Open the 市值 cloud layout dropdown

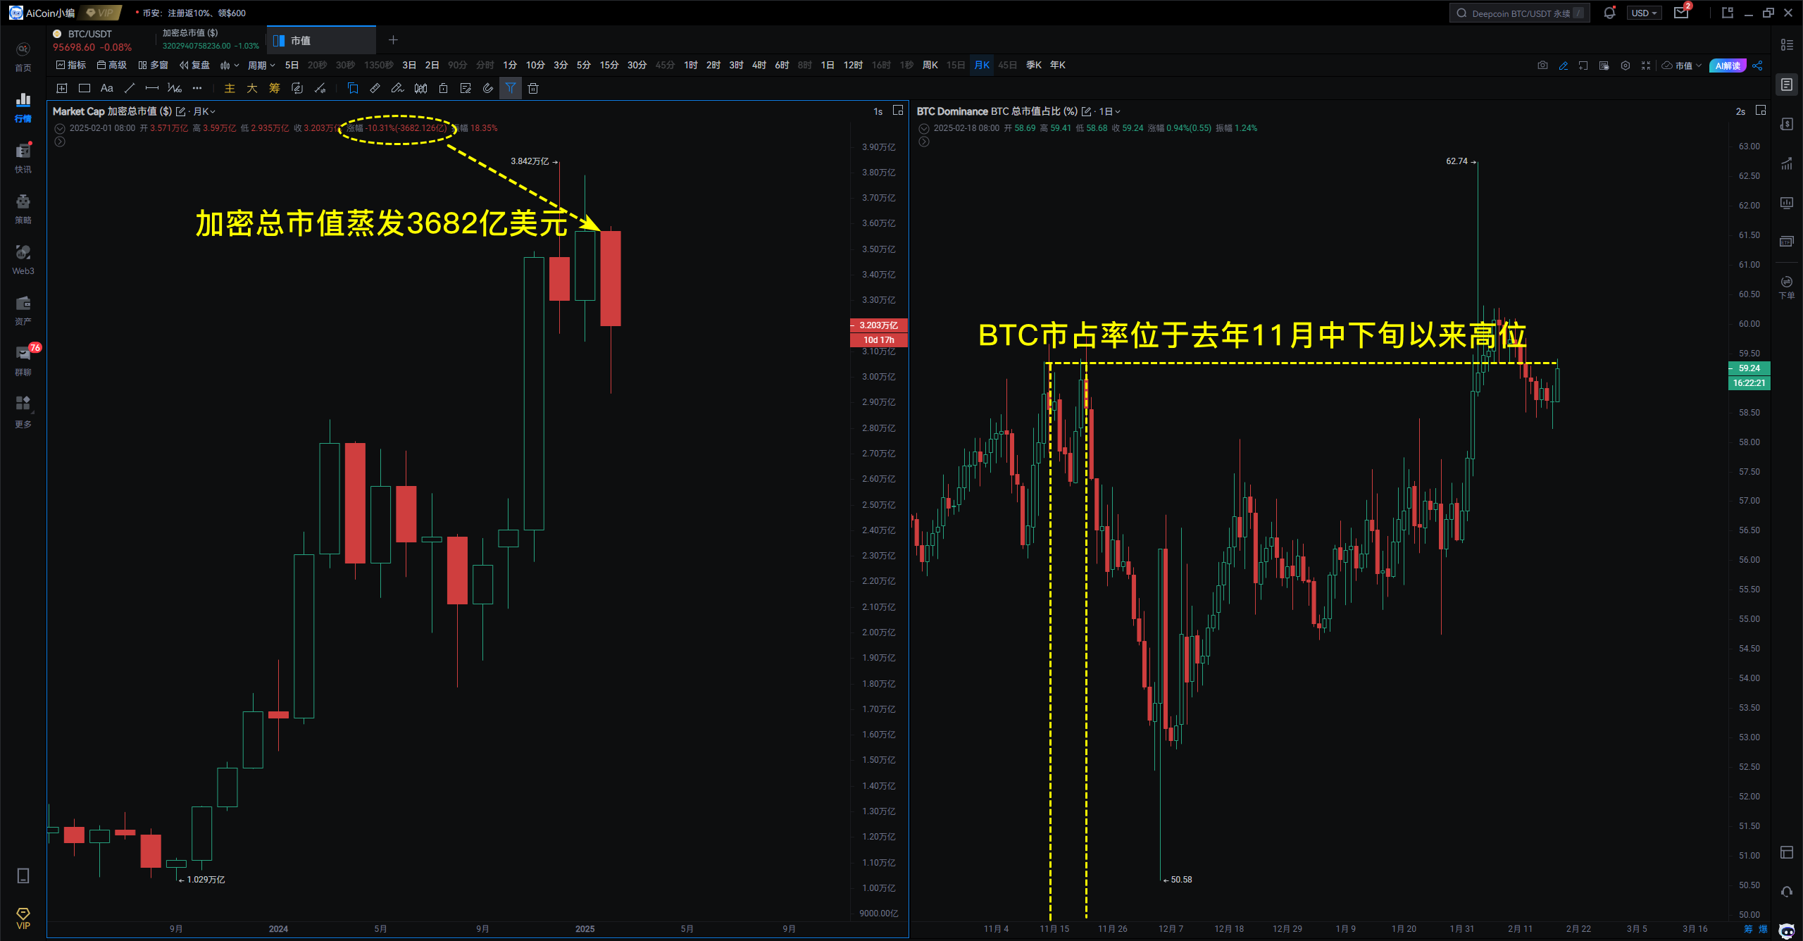pos(1682,66)
